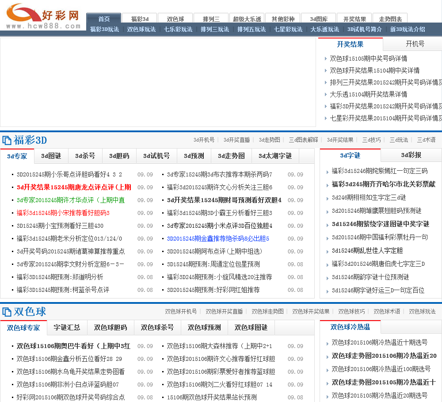Open 福彩3D15245期预测:柯蓝杀号点评 article
This screenshot has height=402, width=442.
(x=63, y=290)
